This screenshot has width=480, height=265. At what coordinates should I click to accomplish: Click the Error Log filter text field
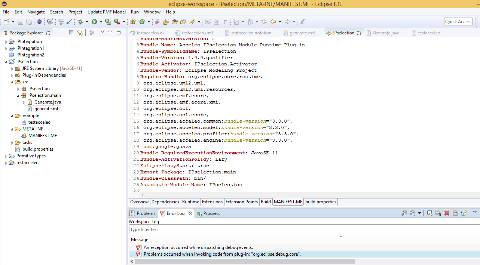point(305,229)
